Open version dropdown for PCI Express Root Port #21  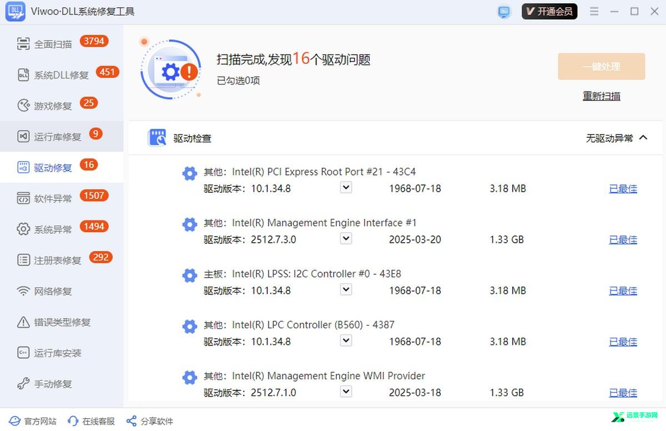click(x=346, y=188)
